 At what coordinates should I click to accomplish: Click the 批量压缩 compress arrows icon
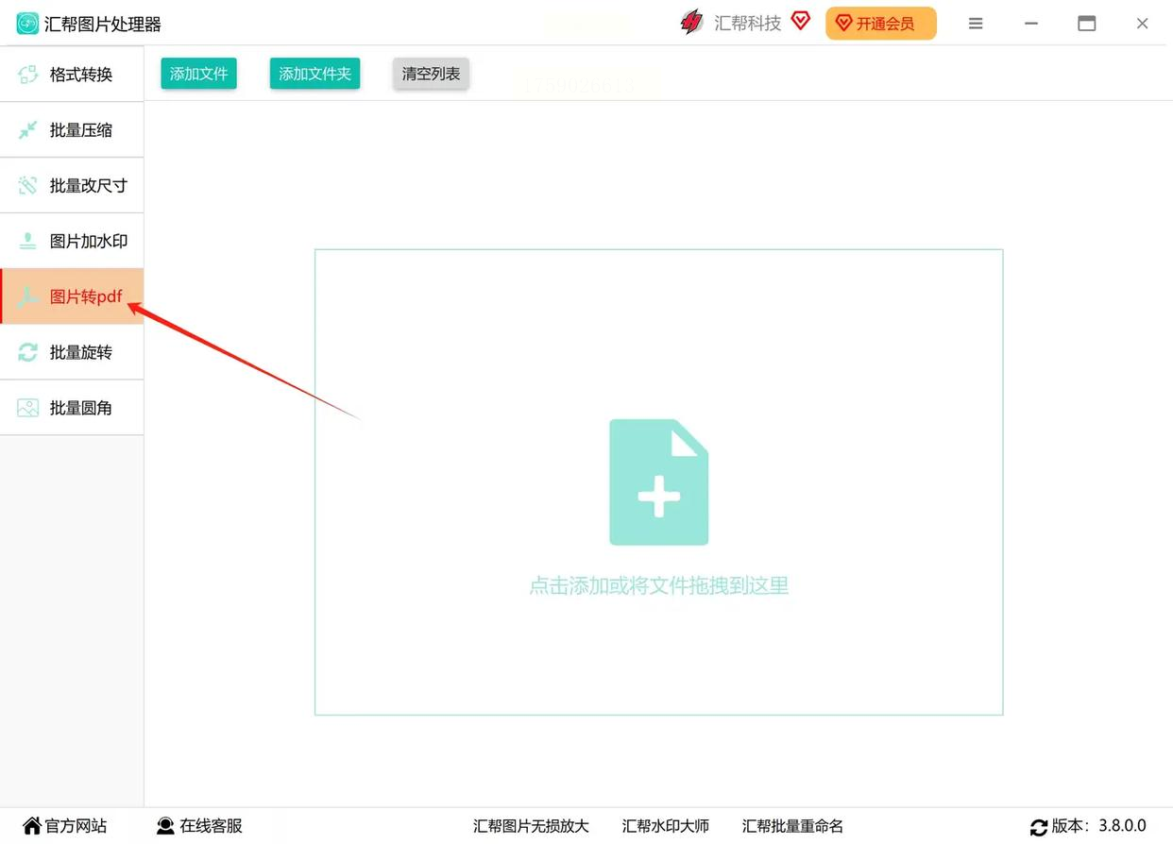(x=28, y=130)
